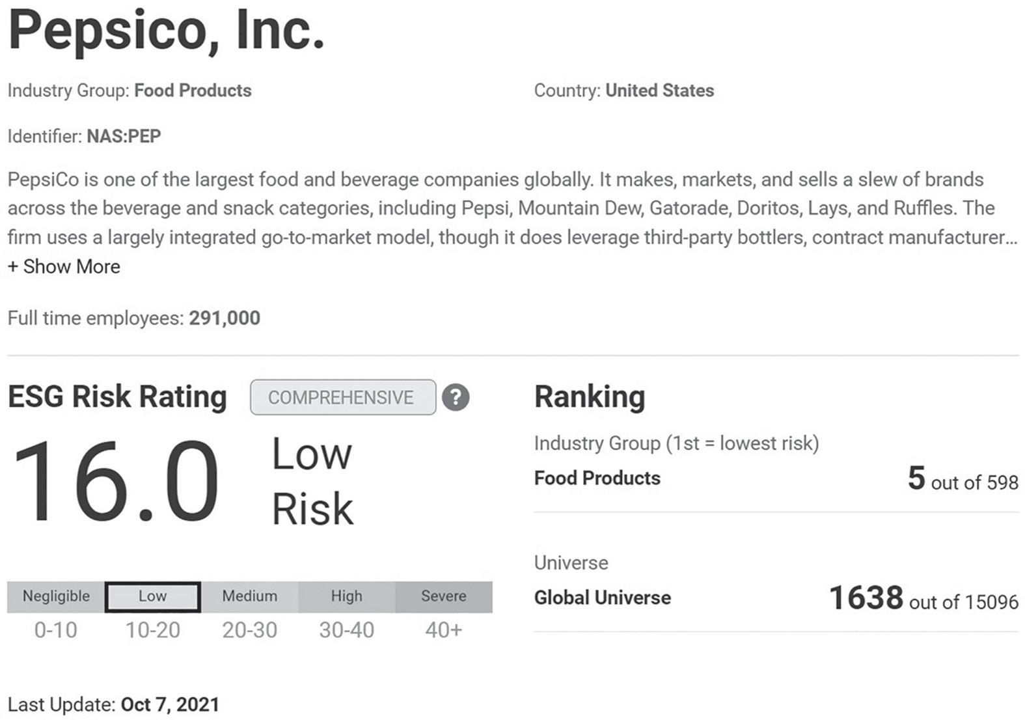The image size is (1025, 720).
Task: Click the Pepsico, Inc. title
Action: click(x=166, y=31)
